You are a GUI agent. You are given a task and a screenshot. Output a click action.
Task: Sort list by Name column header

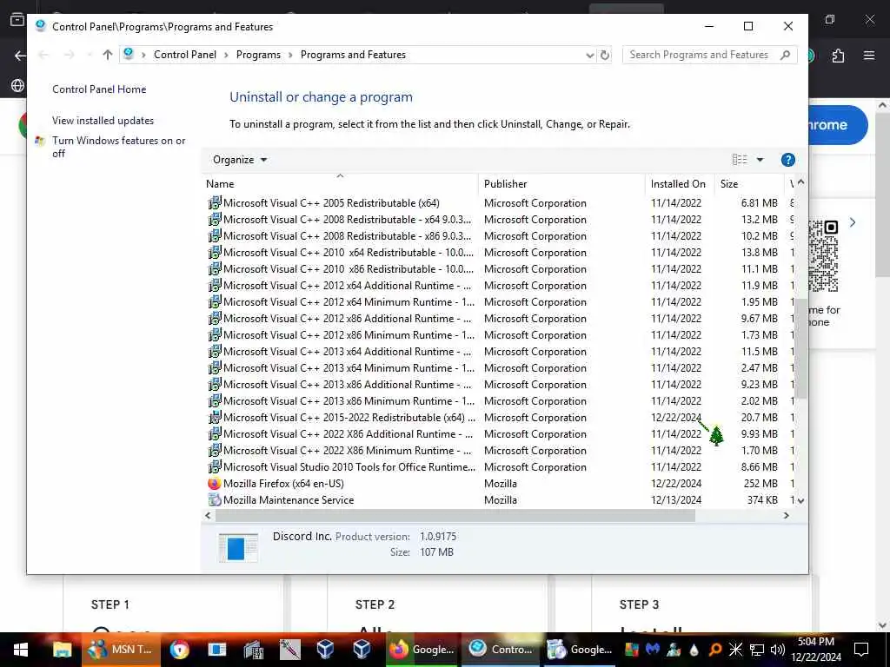(340, 184)
